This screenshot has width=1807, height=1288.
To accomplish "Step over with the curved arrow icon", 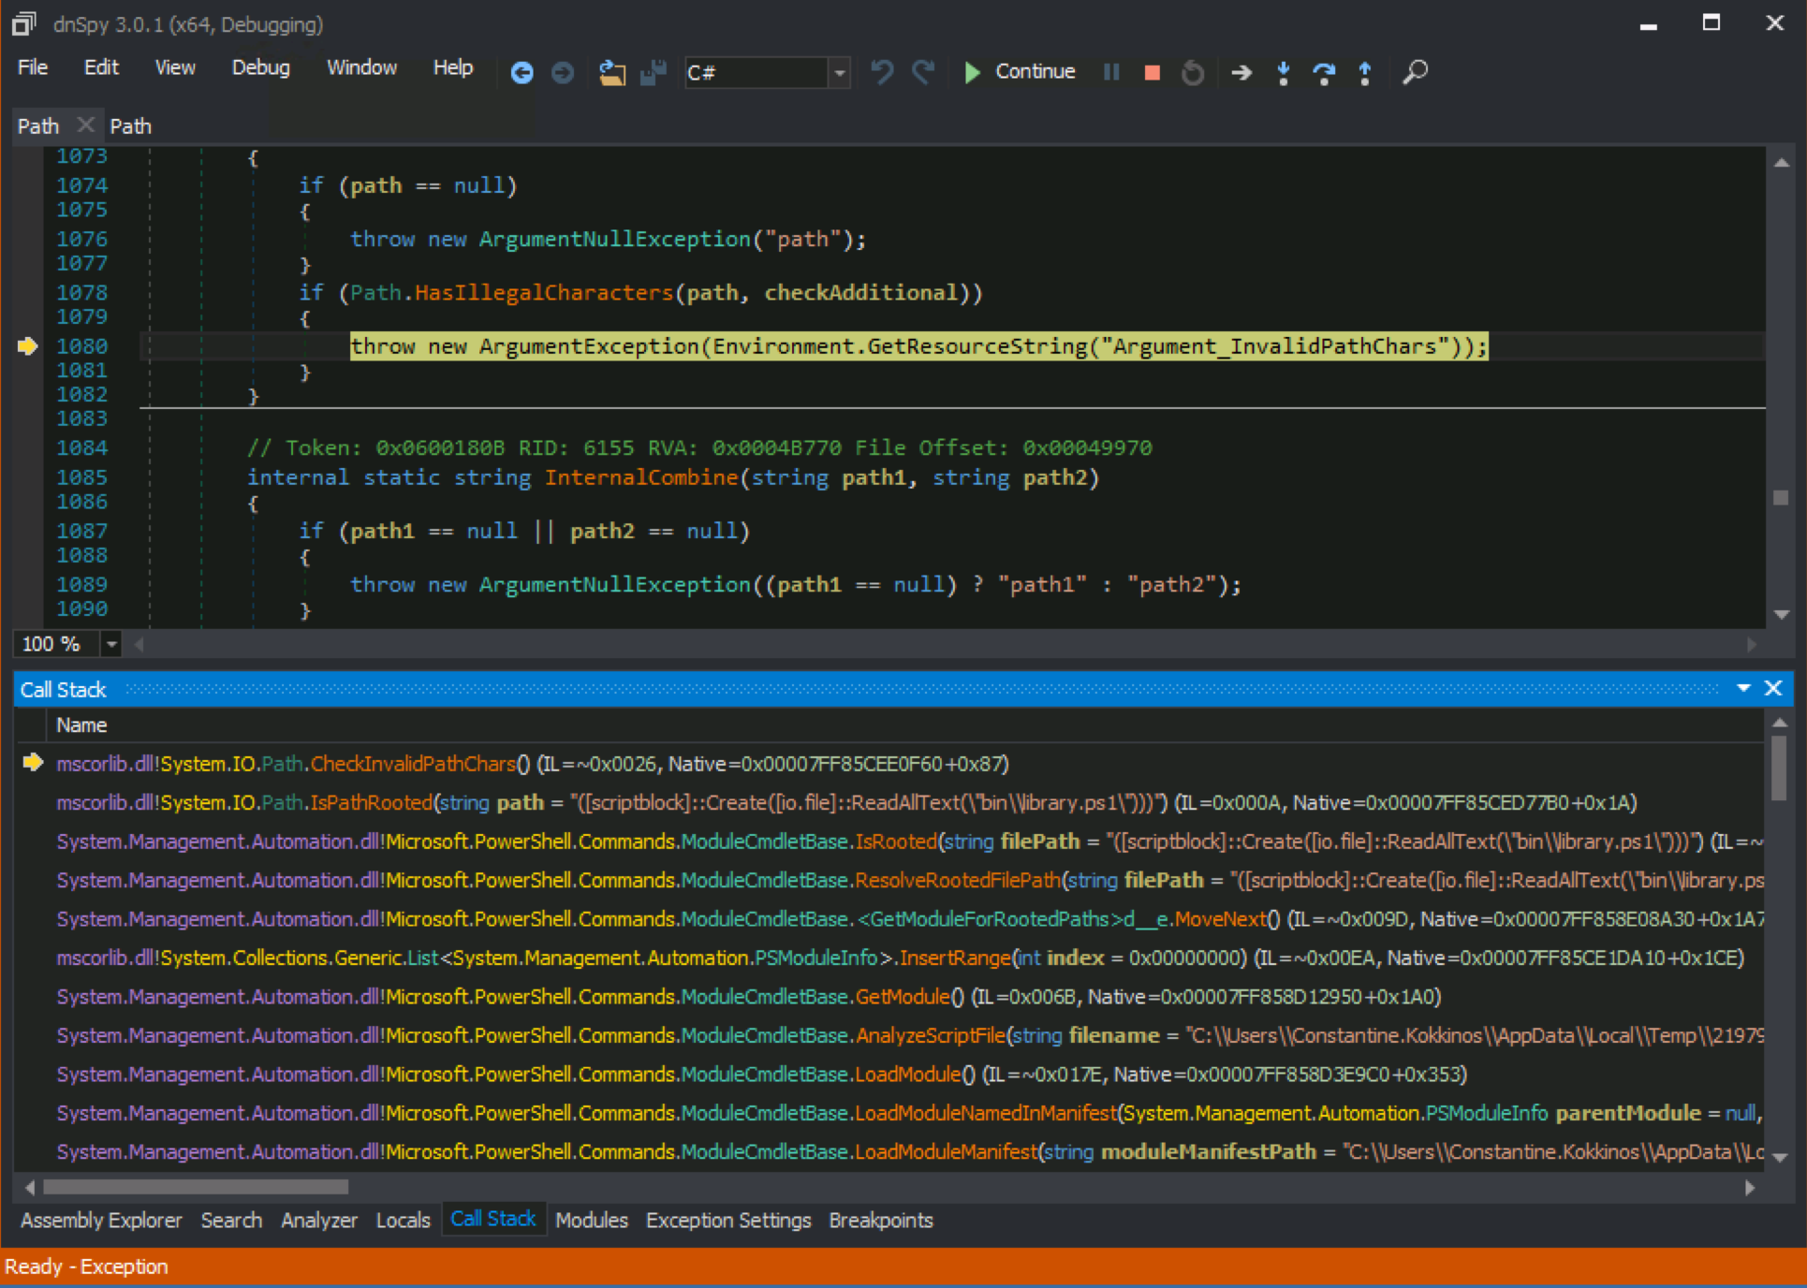I will coord(1324,73).
